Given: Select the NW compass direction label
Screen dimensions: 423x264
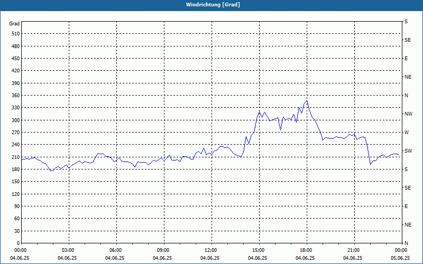Looking at the screenshot, I should pyautogui.click(x=408, y=114).
